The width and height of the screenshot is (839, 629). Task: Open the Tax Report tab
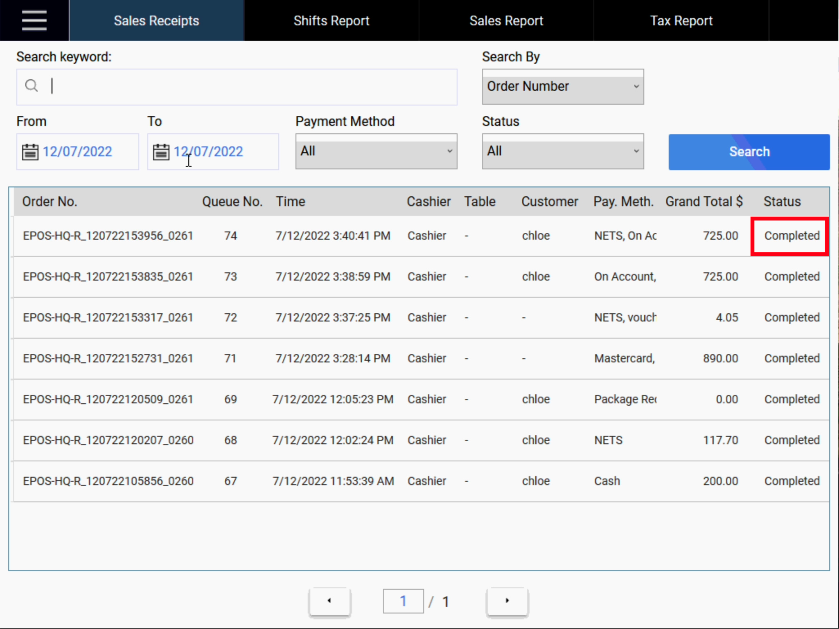tap(681, 20)
